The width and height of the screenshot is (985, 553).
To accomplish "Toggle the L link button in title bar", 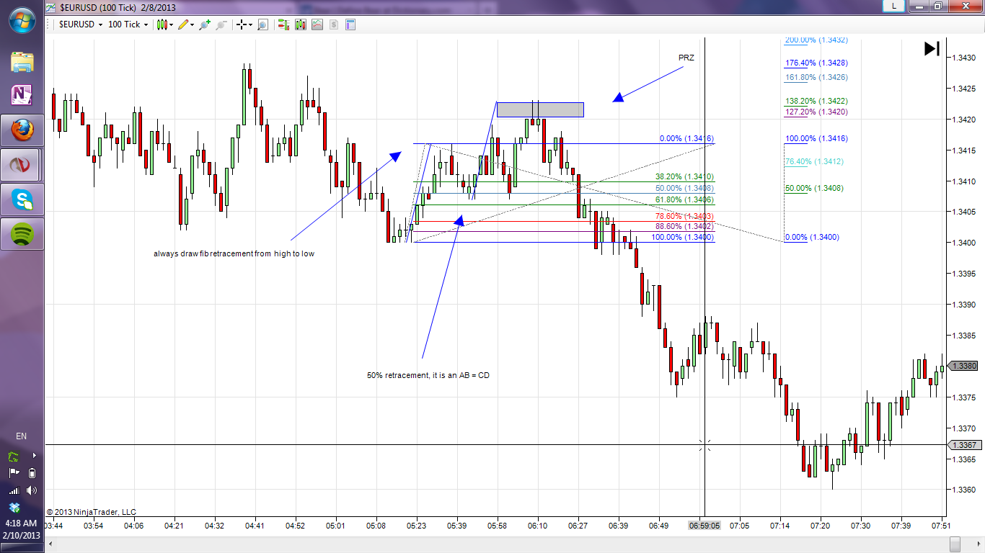I will point(894,6).
